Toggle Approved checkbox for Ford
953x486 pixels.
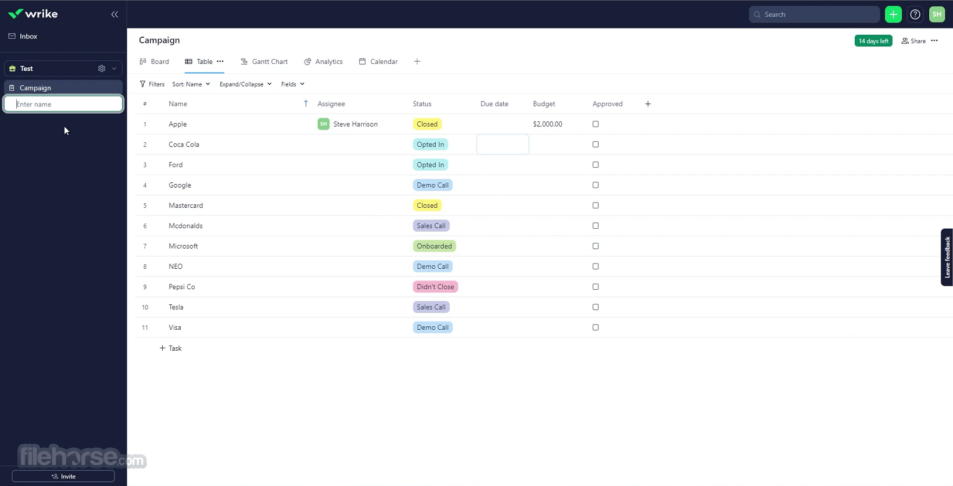596,165
